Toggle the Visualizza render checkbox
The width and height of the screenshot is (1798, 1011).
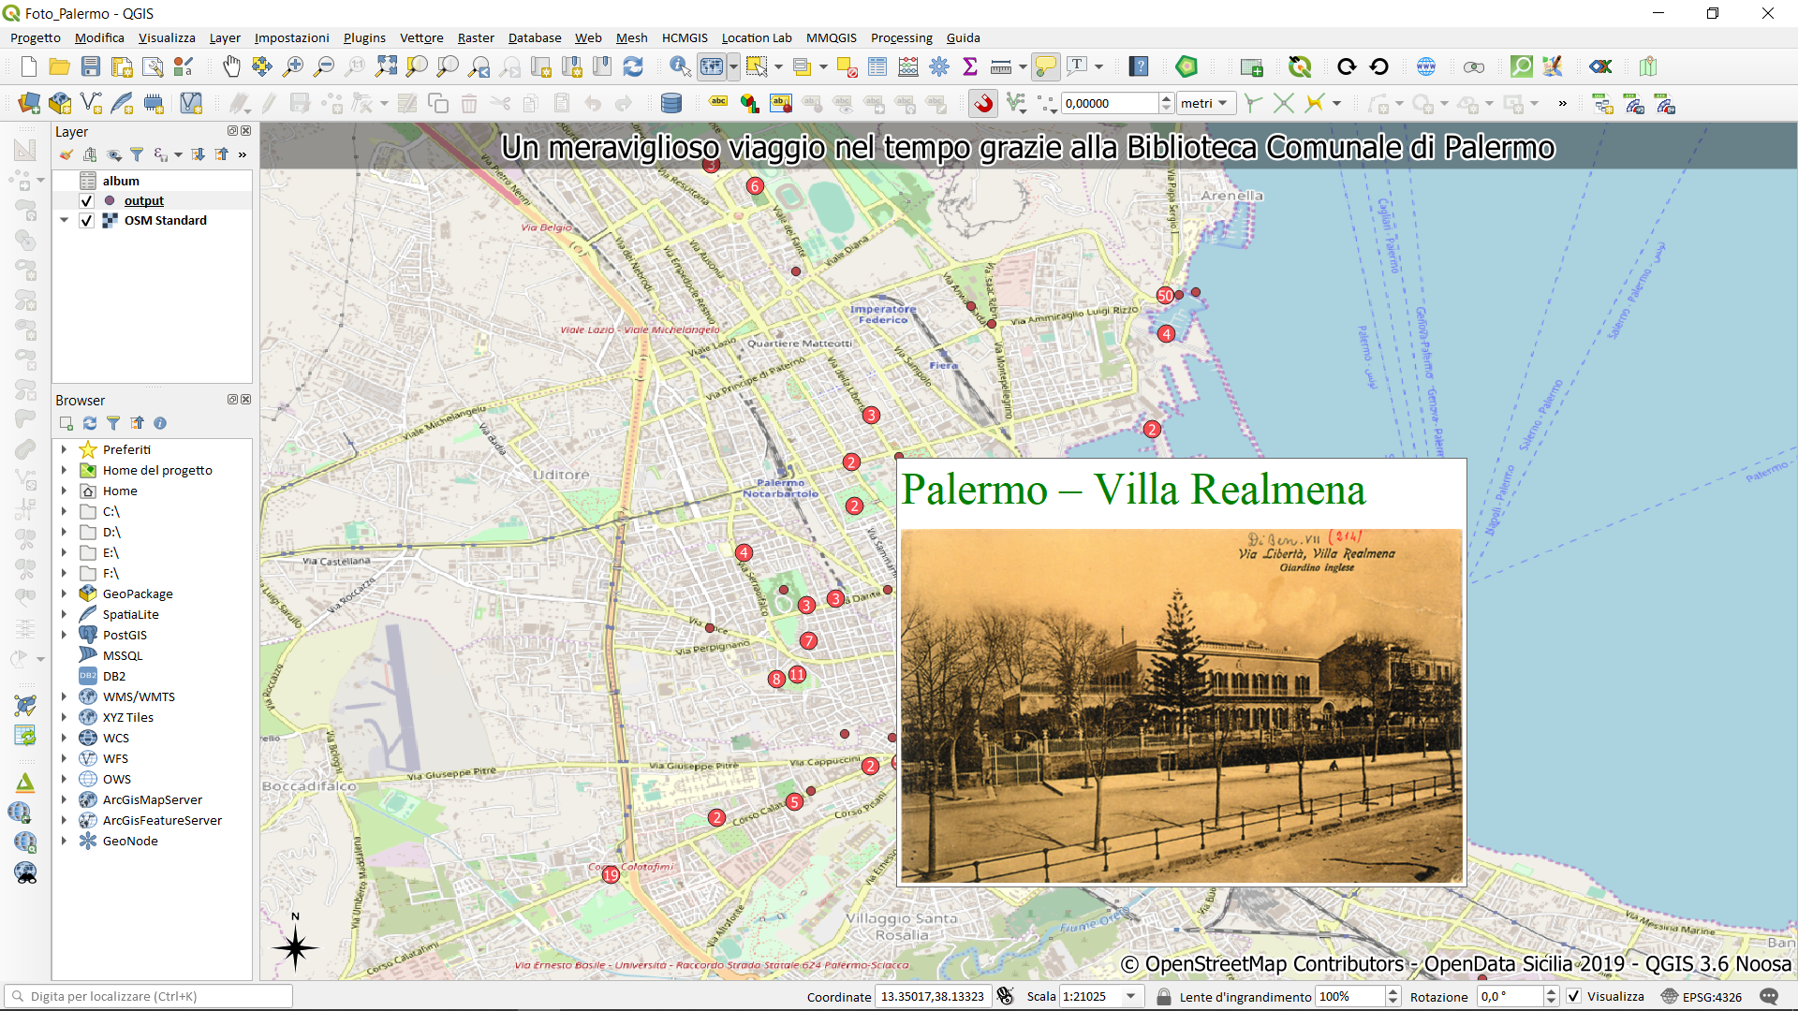[x=1574, y=997]
